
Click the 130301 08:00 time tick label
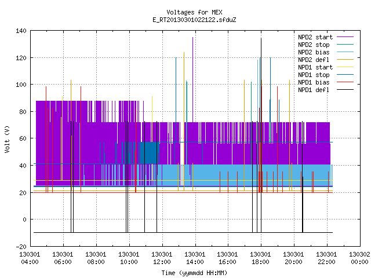[x=96, y=258]
